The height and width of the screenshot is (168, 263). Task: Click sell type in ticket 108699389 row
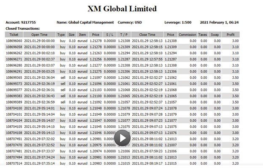pos(63,102)
